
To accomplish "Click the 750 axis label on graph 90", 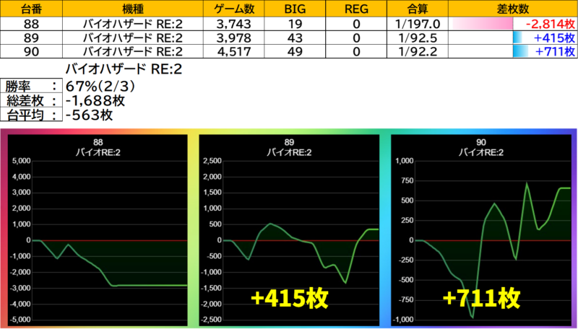I will (x=407, y=180).
